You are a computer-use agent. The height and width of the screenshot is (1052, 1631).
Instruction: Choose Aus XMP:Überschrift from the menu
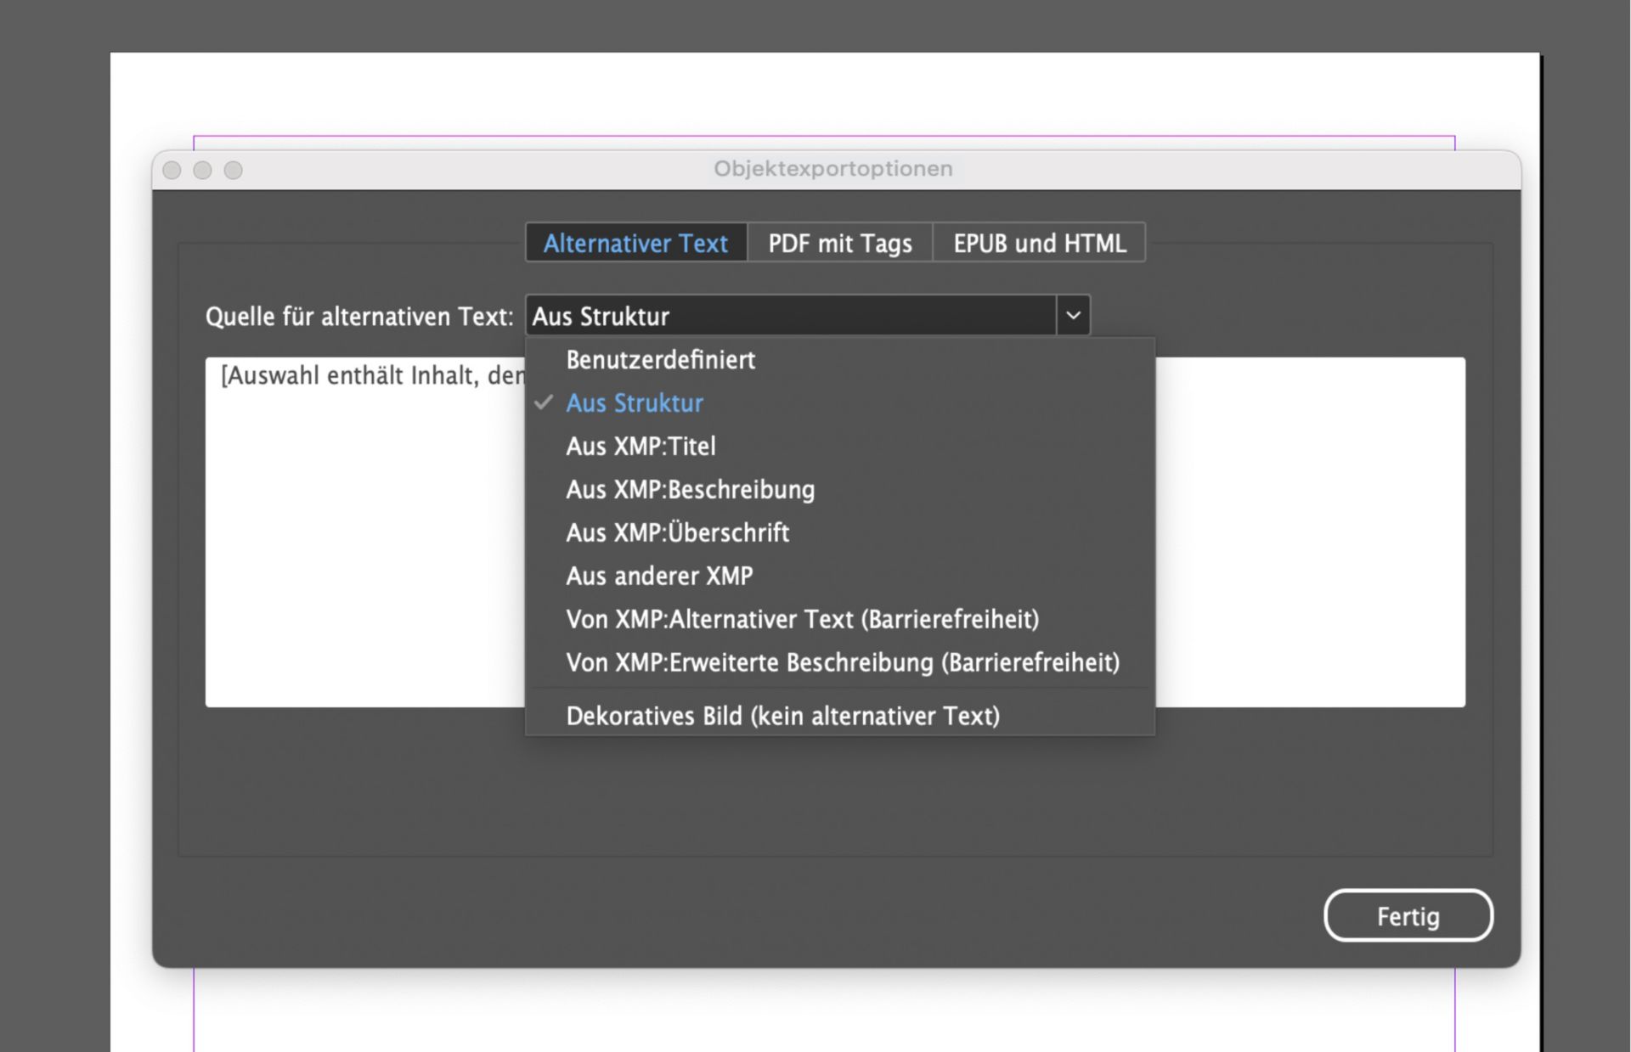[x=678, y=532]
